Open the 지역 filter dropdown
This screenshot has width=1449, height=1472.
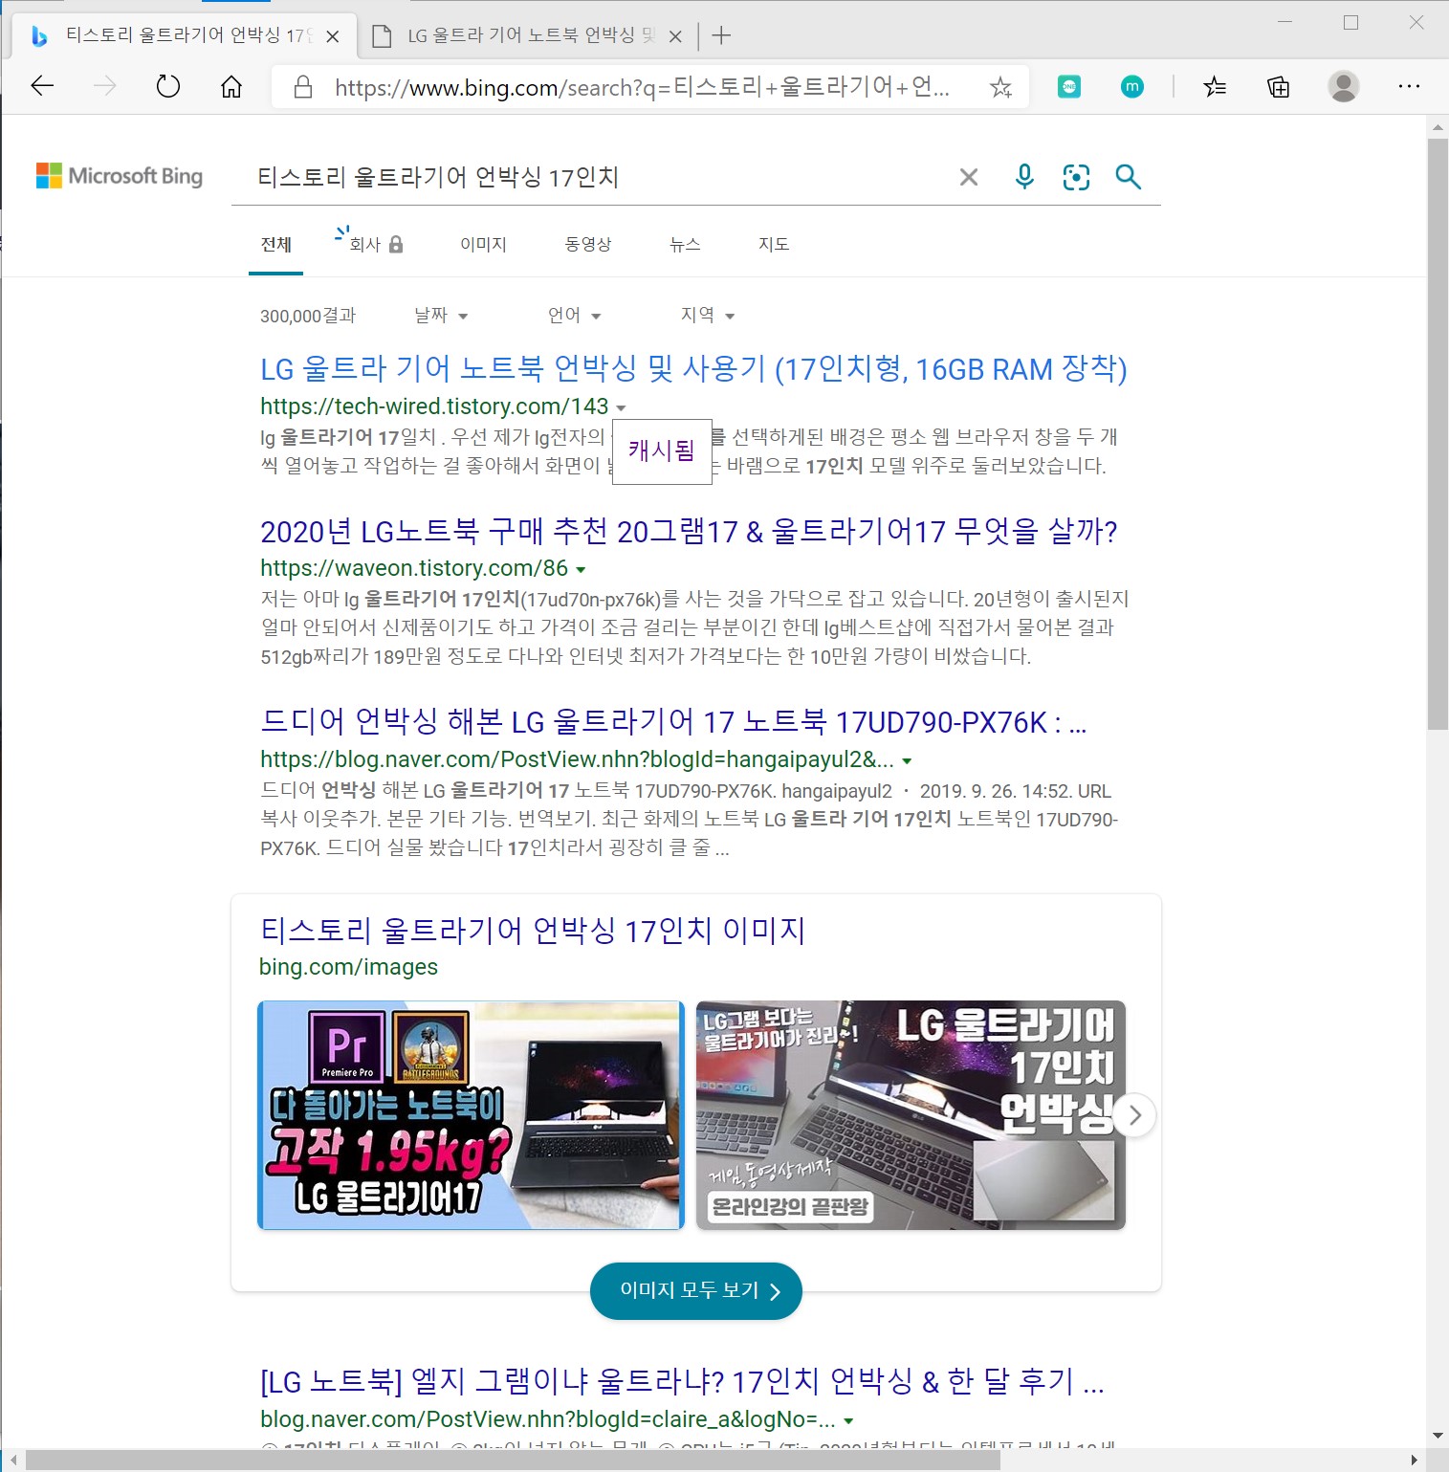pos(707,316)
